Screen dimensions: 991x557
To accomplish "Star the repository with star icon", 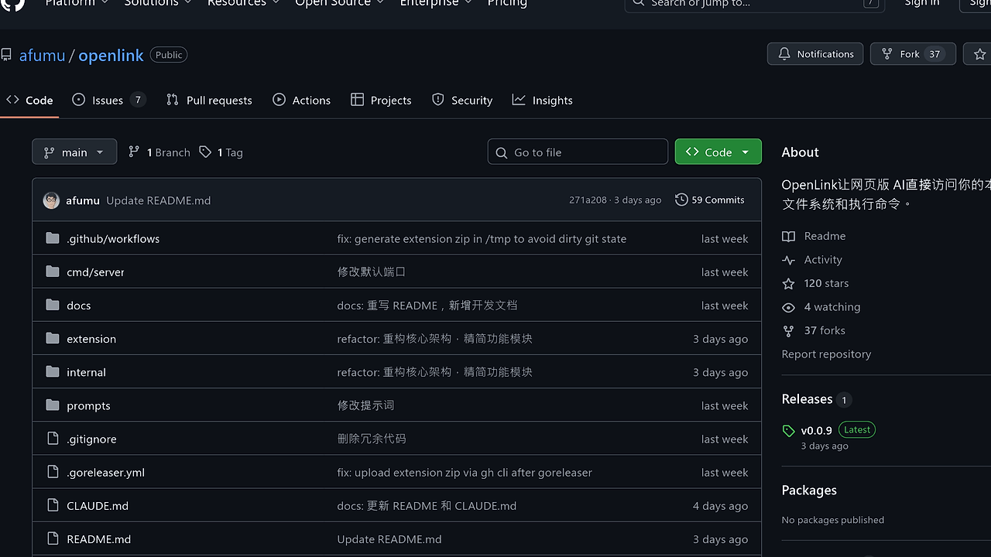I will point(979,54).
